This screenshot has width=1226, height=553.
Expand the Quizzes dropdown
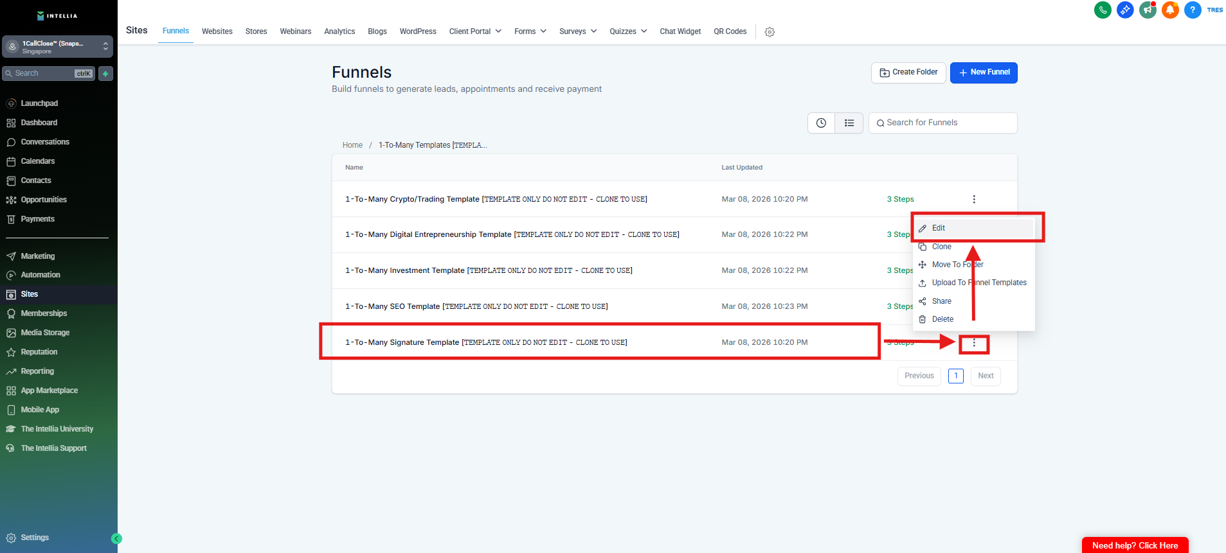pyautogui.click(x=628, y=31)
